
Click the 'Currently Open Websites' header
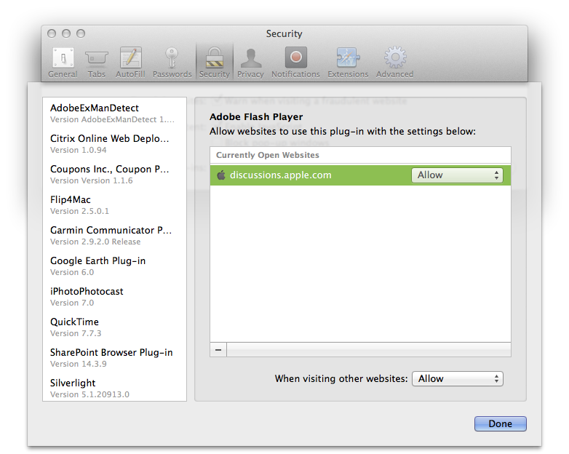(360, 155)
